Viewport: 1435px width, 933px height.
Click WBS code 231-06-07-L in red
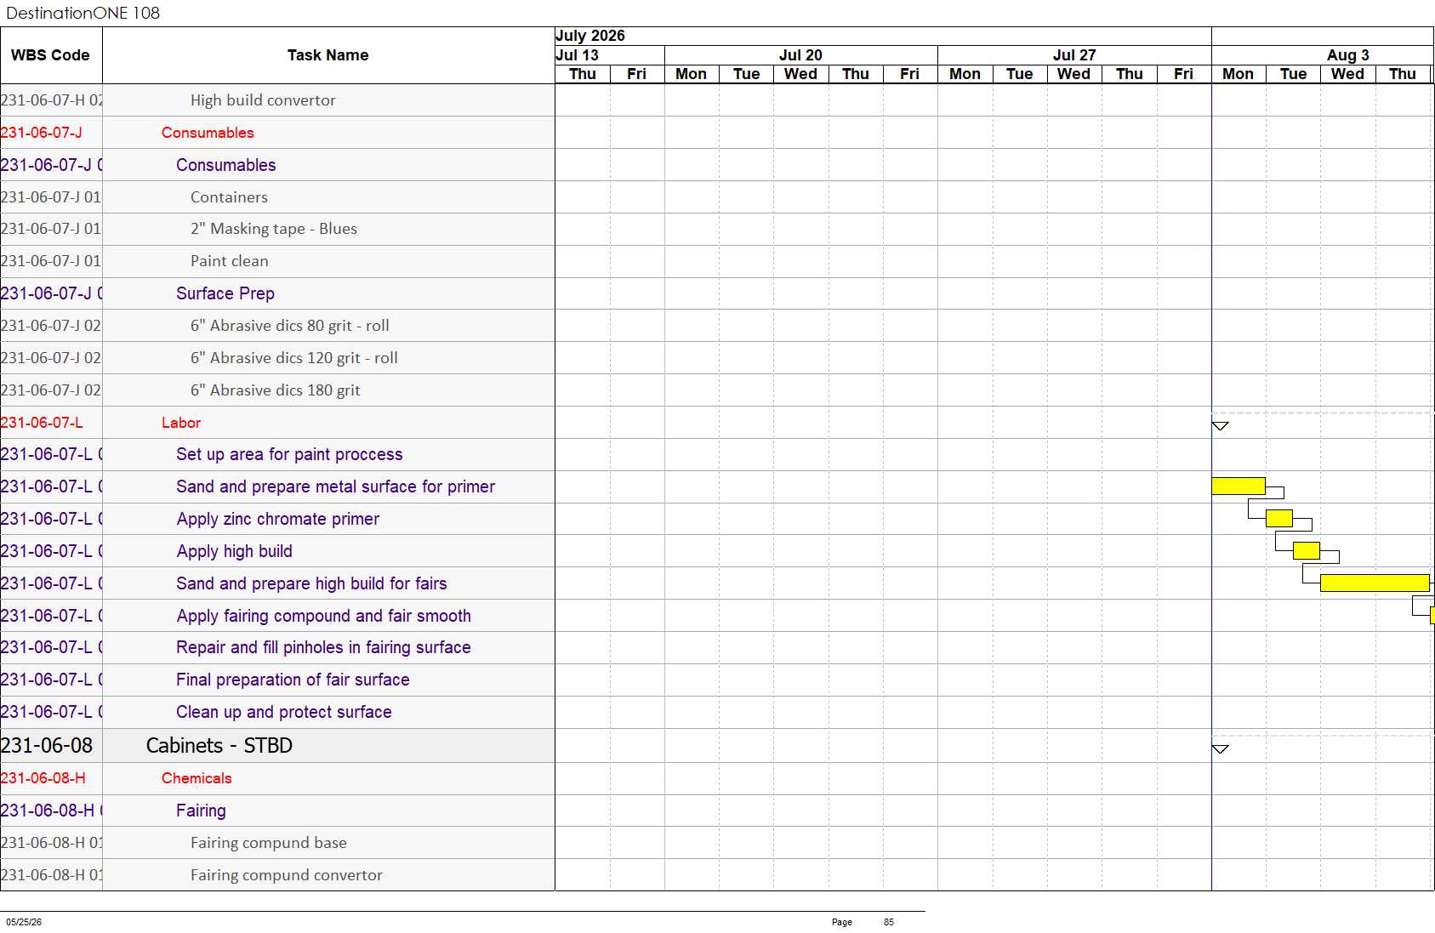click(42, 423)
